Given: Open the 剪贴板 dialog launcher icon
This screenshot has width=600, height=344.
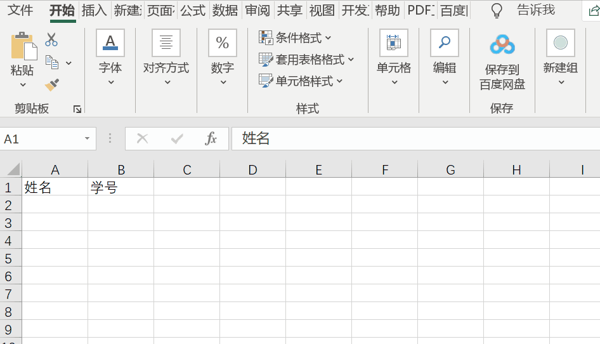Looking at the screenshot, I should pos(77,110).
